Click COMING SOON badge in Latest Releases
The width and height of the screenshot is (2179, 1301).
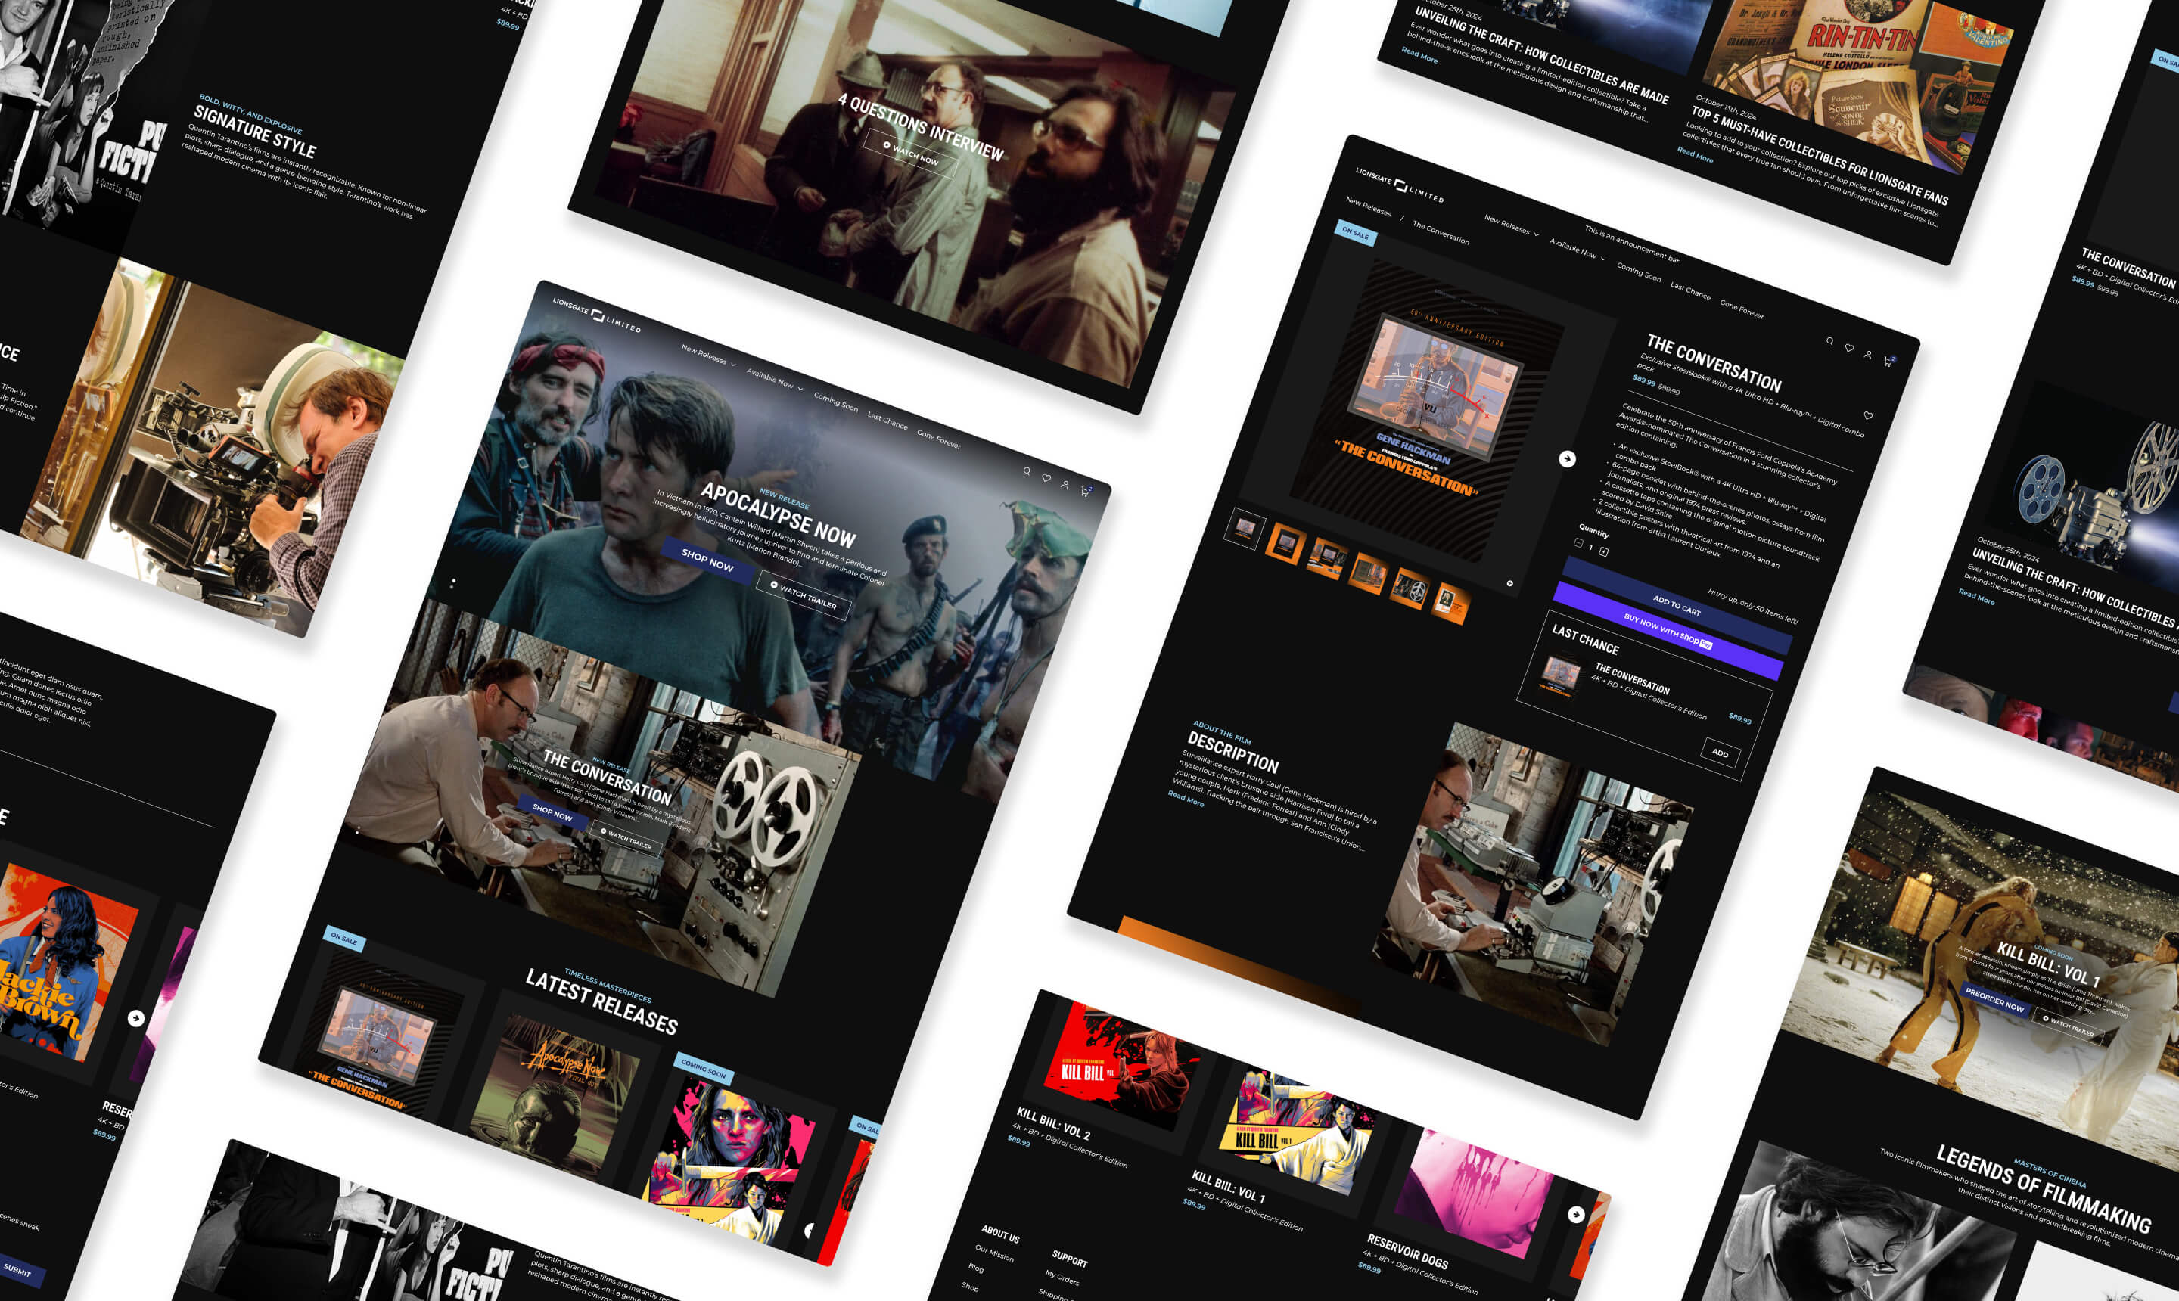tap(703, 1068)
